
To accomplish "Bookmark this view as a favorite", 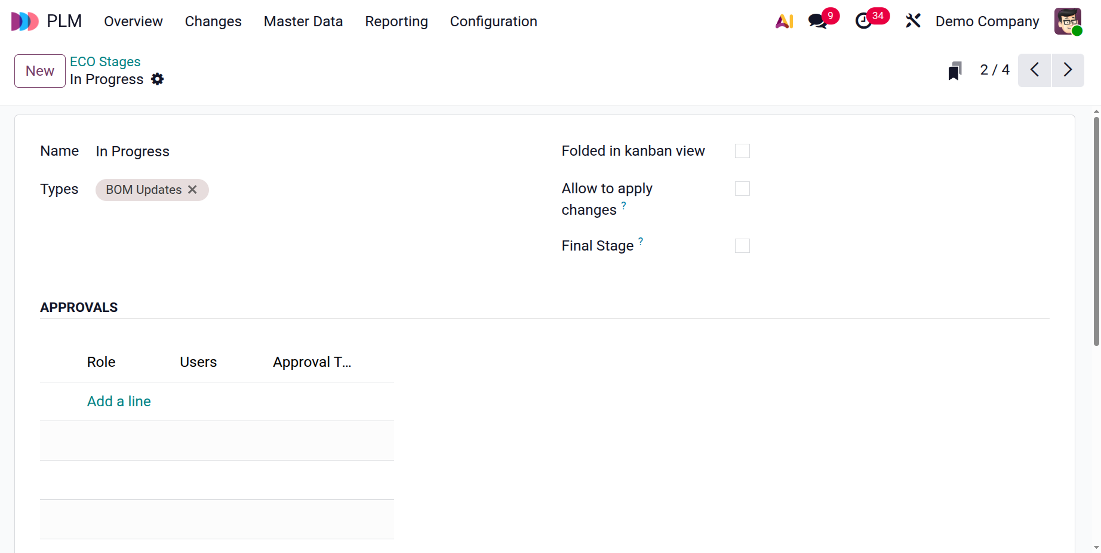I will (955, 70).
